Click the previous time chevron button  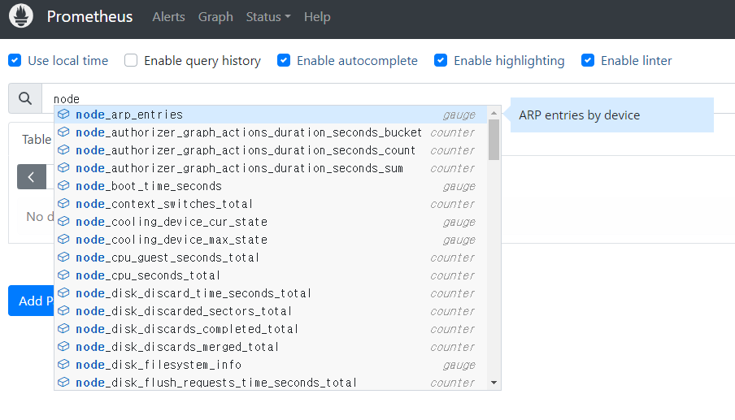pos(32,177)
